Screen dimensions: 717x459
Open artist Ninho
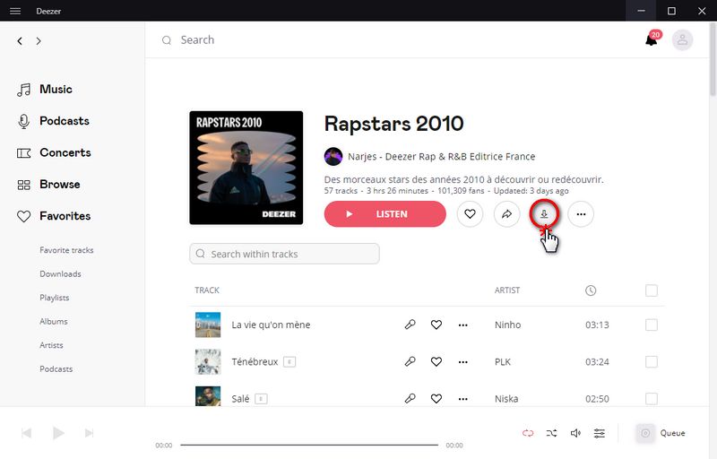coord(507,325)
